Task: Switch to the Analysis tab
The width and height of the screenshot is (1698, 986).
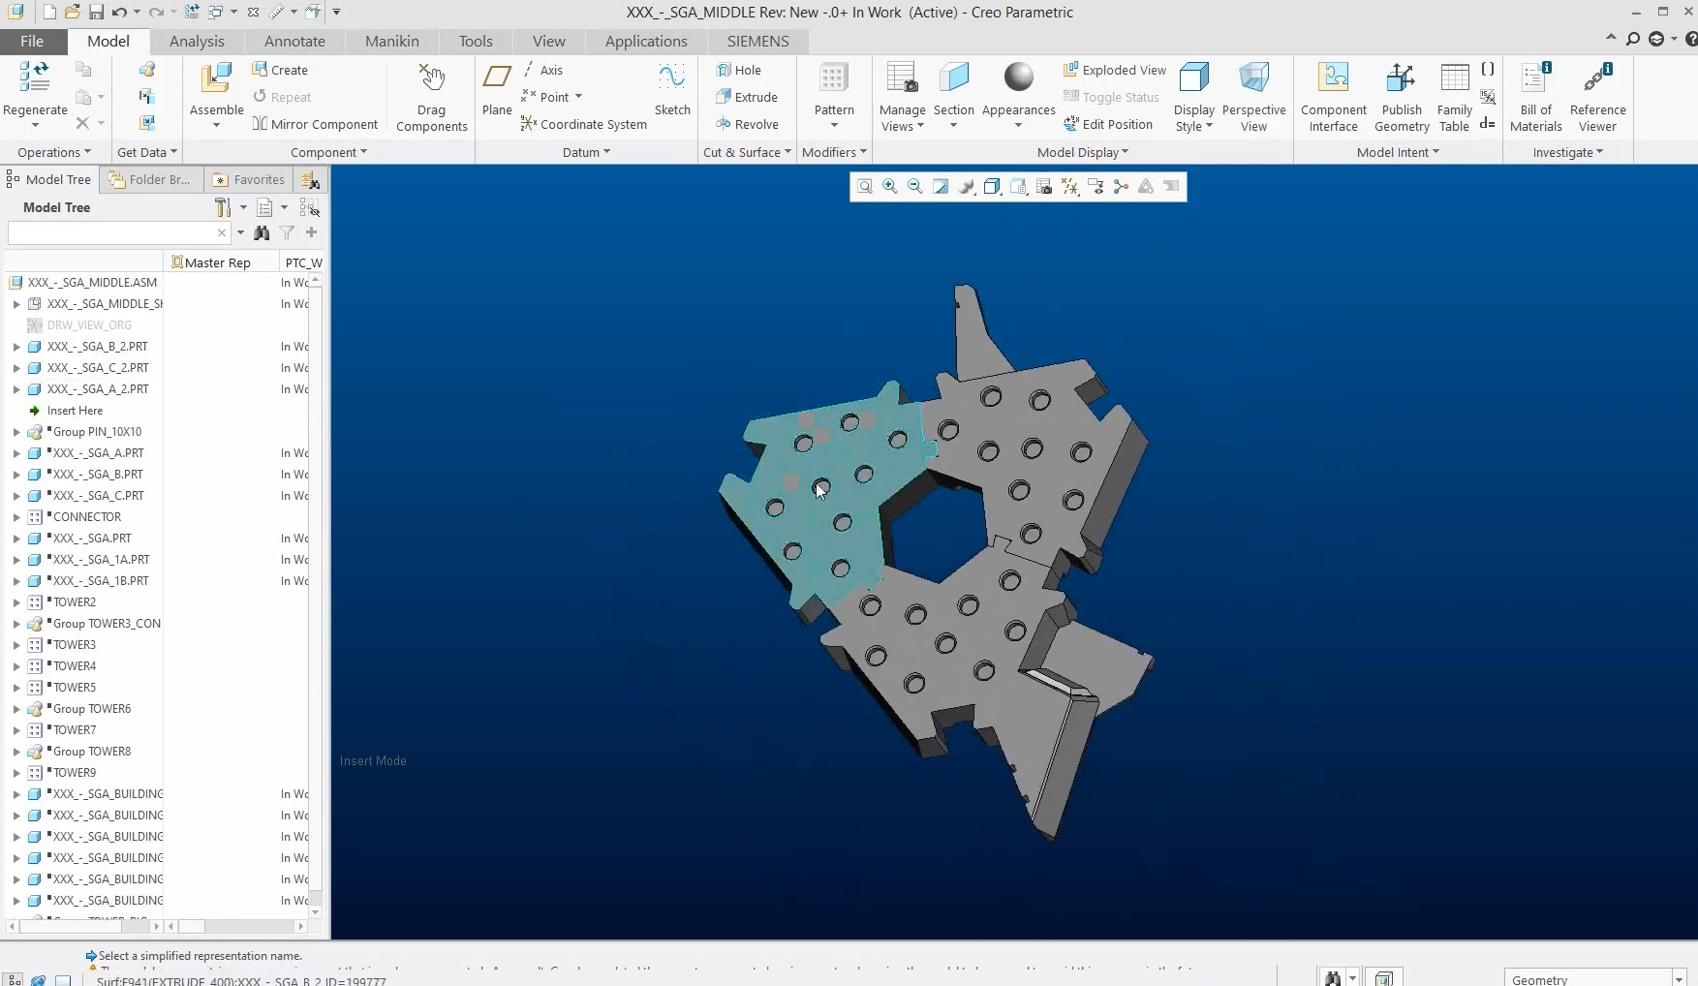Action: click(197, 41)
